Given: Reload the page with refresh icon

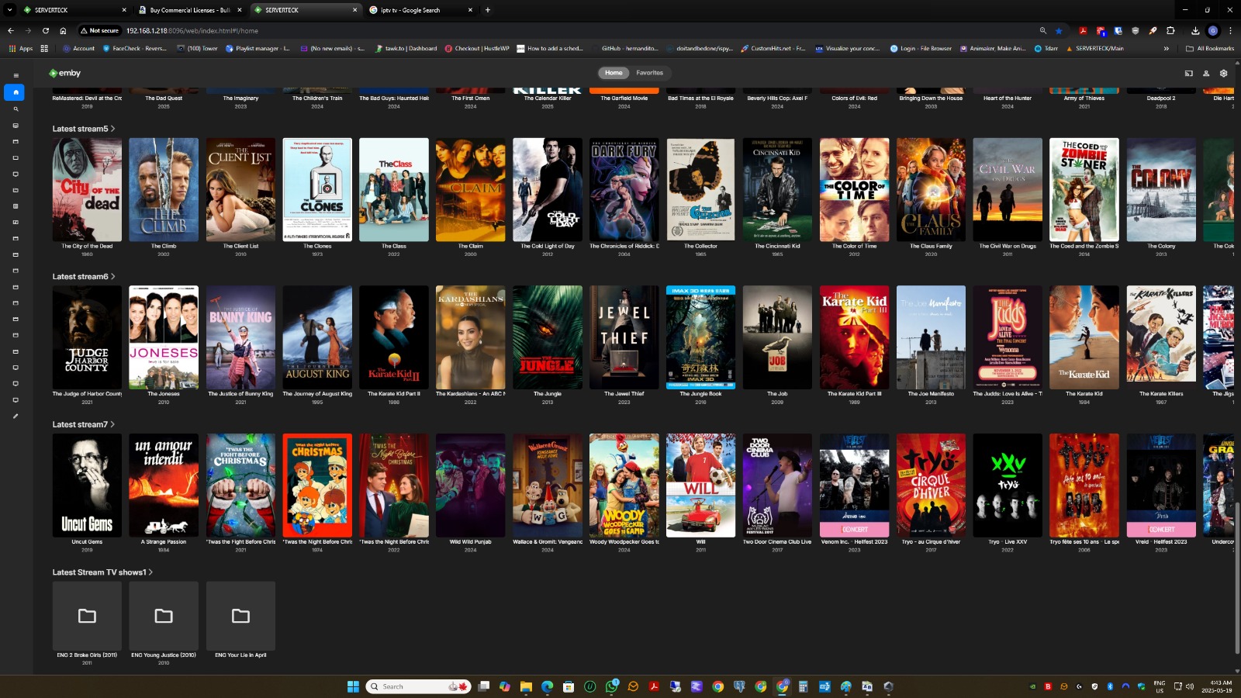Looking at the screenshot, I should (x=46, y=30).
